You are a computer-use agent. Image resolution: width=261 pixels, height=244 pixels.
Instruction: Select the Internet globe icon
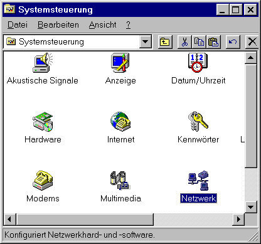pyautogui.click(x=120, y=122)
